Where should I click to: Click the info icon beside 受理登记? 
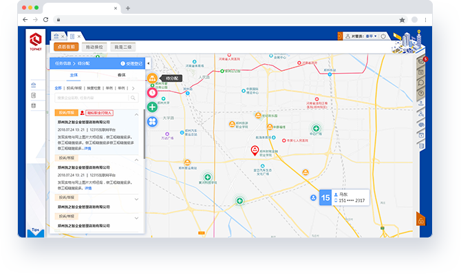[123, 63]
